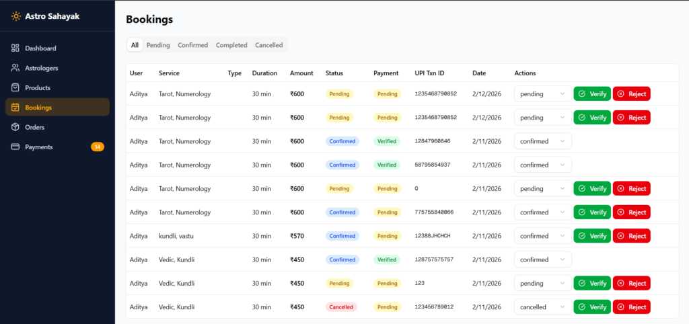
Task: Open status dropdown in the first booking row
Action: (x=542, y=94)
